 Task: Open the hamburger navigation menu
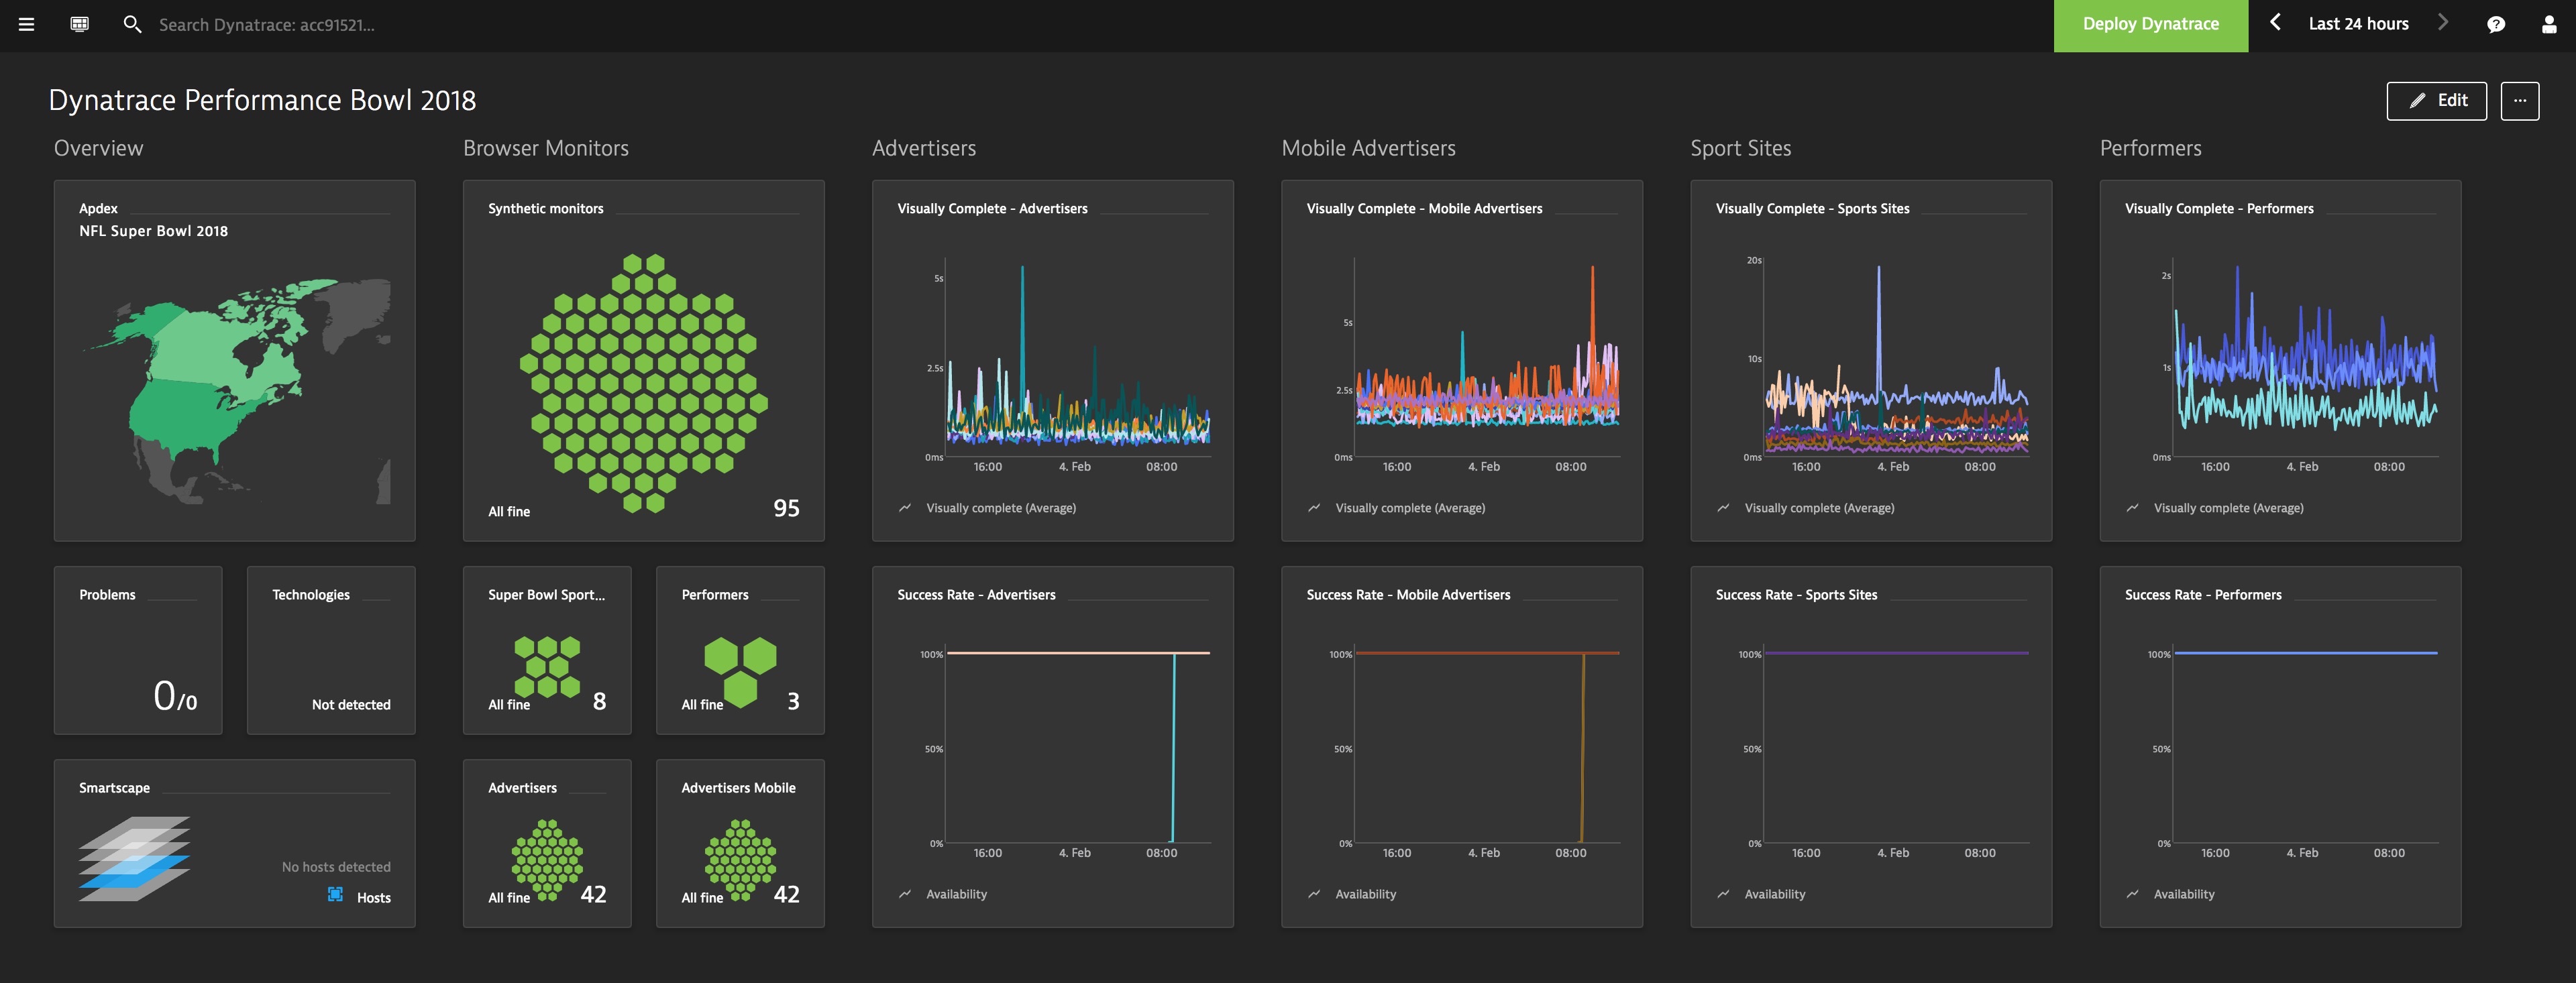click(x=27, y=24)
